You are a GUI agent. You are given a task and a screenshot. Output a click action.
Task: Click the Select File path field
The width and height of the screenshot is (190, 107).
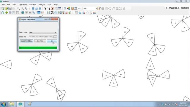[x=41, y=37]
